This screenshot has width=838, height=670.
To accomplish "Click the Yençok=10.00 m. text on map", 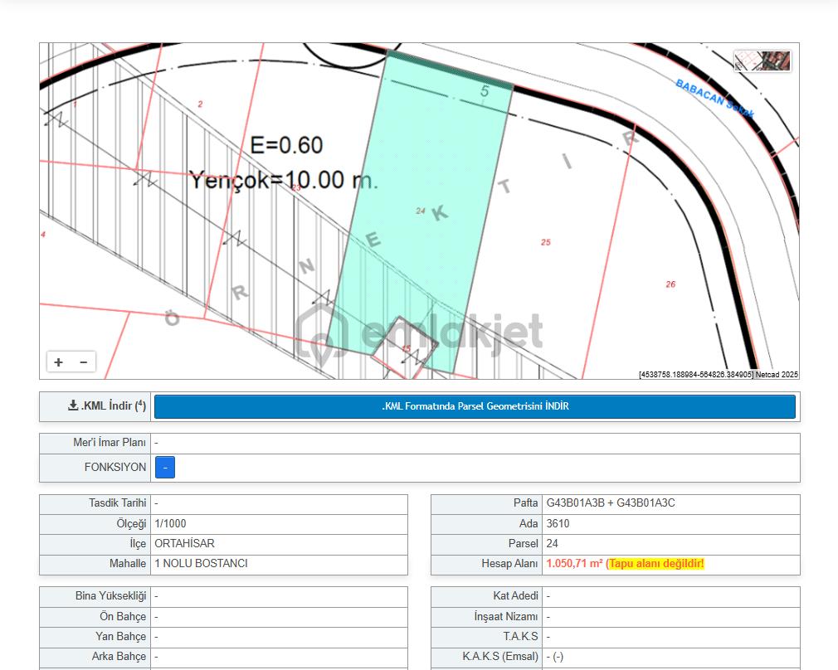I will point(285,180).
